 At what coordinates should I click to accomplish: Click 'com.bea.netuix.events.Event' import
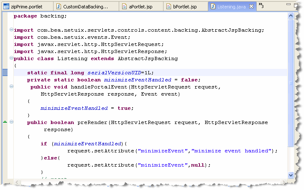(84, 37)
